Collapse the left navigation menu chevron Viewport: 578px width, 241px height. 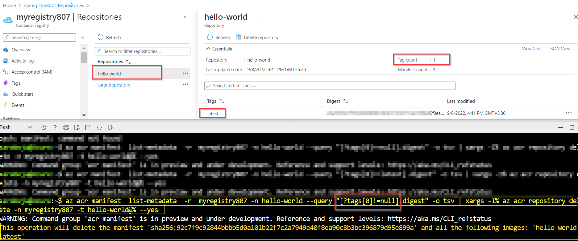pyautogui.click(x=83, y=38)
